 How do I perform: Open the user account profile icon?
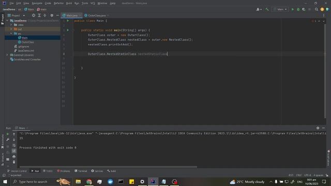tap(259, 9)
